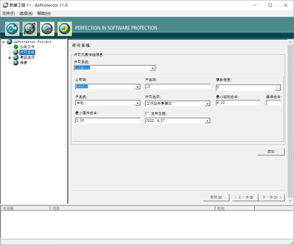Click the icon beside 许可系统 tree node
This screenshot has width=294, height=245.
16,52
